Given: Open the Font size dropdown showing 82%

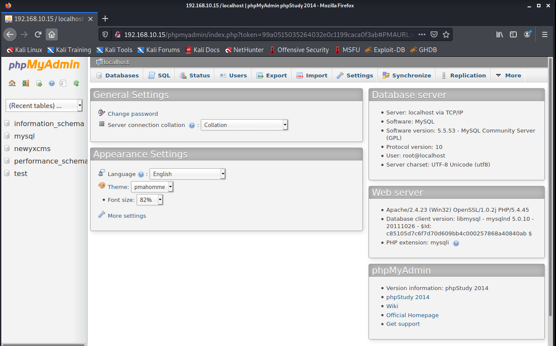Looking at the screenshot, I should click(150, 200).
